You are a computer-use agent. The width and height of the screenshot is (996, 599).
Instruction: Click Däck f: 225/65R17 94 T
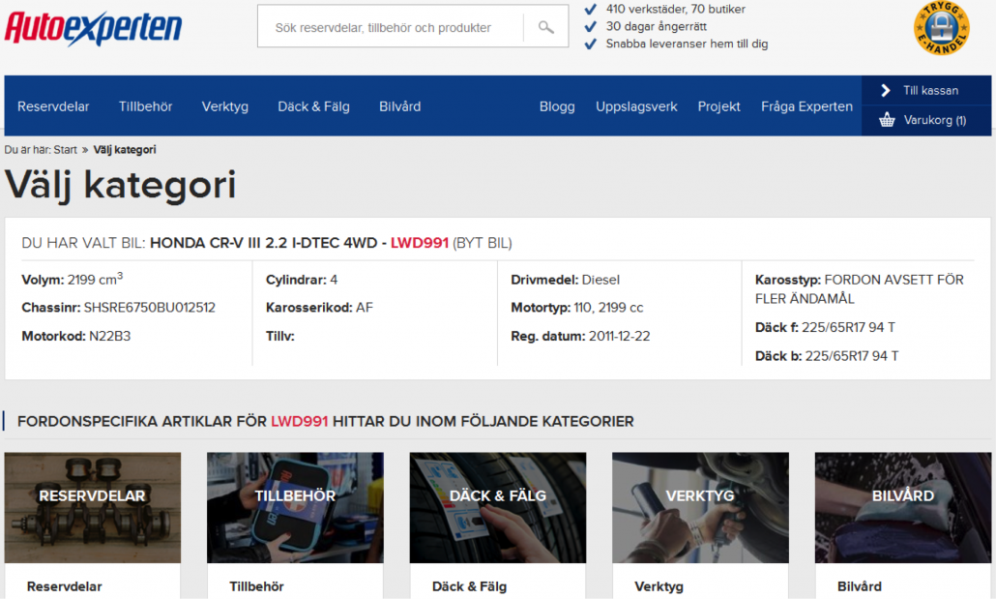coord(825,327)
